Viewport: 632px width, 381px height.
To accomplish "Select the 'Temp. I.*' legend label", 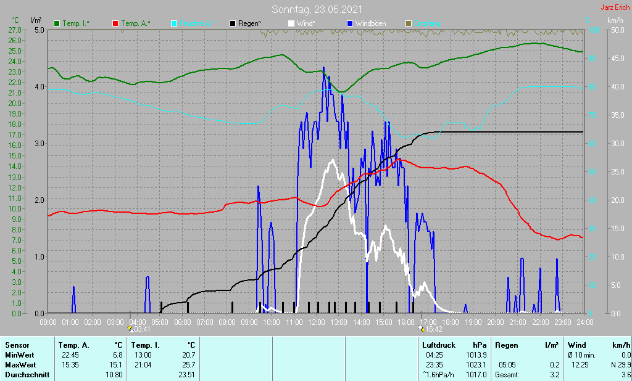I will (x=76, y=23).
